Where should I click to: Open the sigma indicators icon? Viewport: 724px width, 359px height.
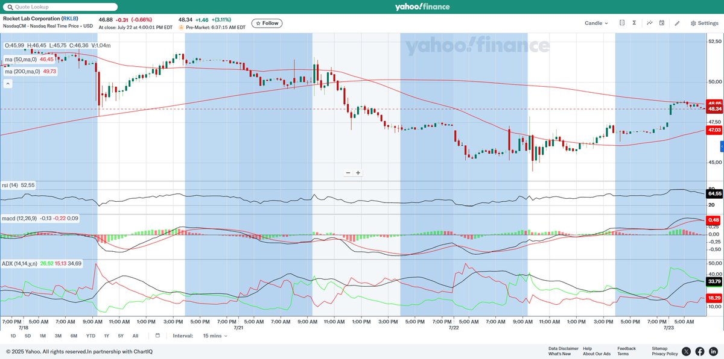pyautogui.click(x=634, y=23)
